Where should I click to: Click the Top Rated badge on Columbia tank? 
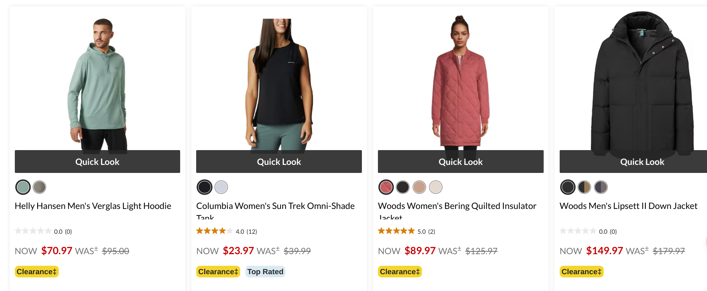tap(265, 272)
